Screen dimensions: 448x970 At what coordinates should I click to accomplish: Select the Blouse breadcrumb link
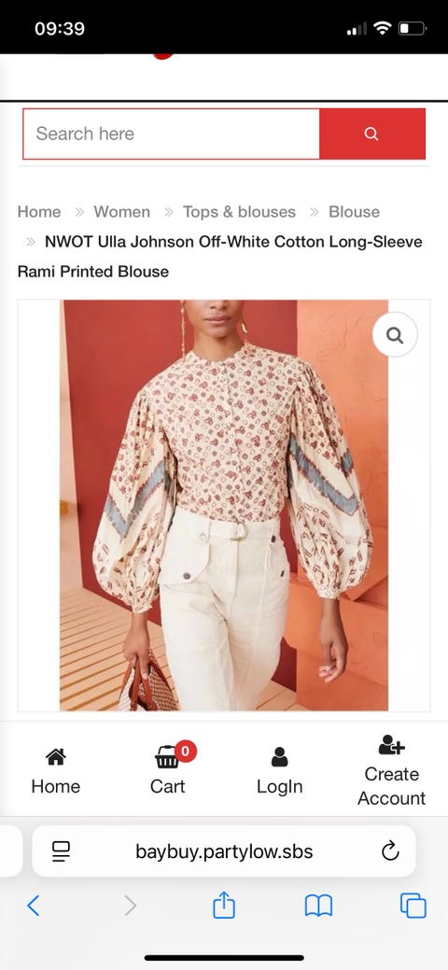354,212
